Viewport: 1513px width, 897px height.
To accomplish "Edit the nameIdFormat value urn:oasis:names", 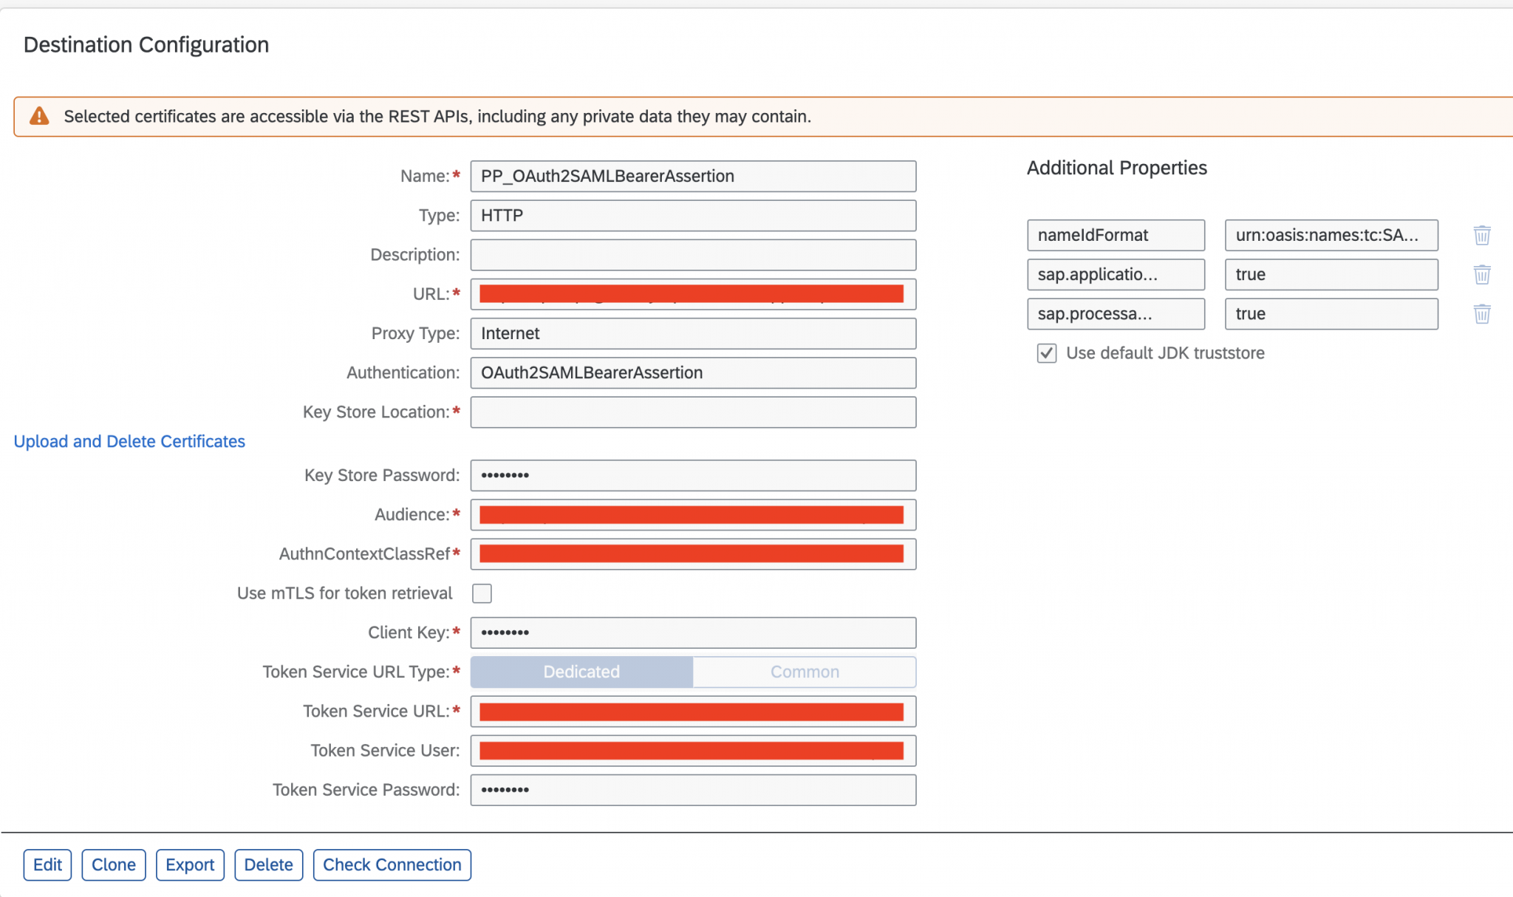I will pos(1331,235).
